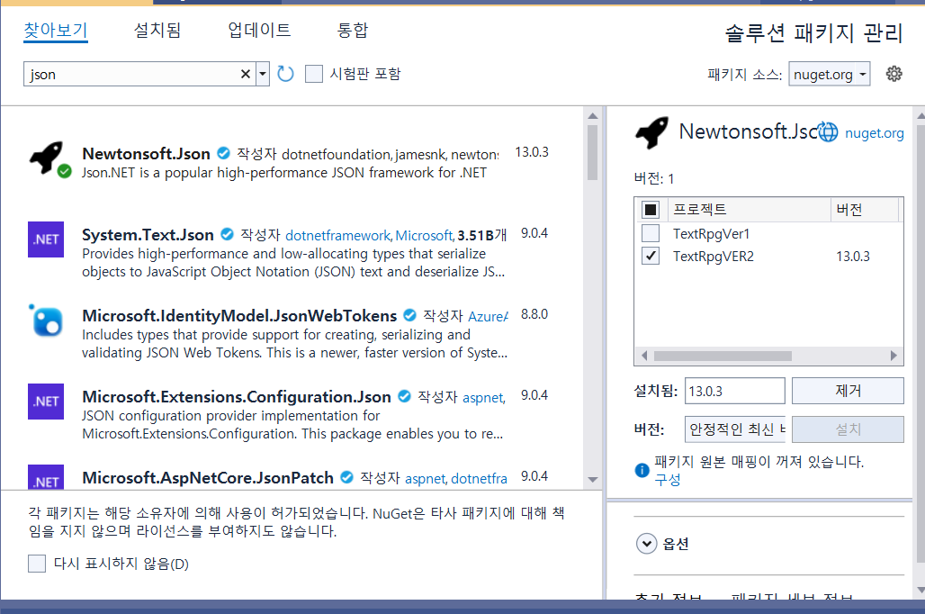Click the Microsoft.Extensions.Configuration.Json .NET icon
This screenshot has width=925, height=614.
pyautogui.click(x=46, y=402)
